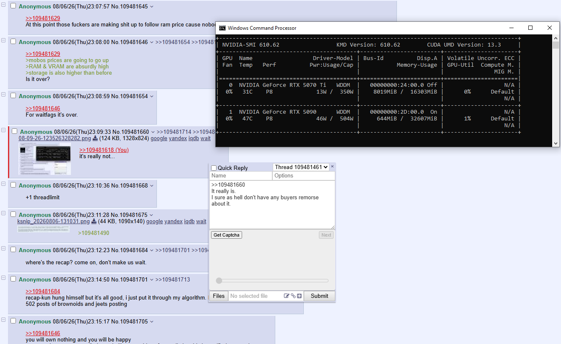Follow quote link >>109481684 in post 109481701

point(43,291)
